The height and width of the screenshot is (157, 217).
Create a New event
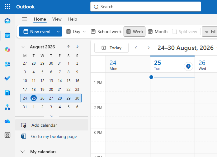(x=37, y=32)
